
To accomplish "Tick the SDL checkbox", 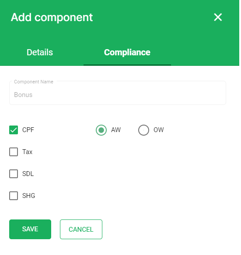I will pyautogui.click(x=14, y=174).
